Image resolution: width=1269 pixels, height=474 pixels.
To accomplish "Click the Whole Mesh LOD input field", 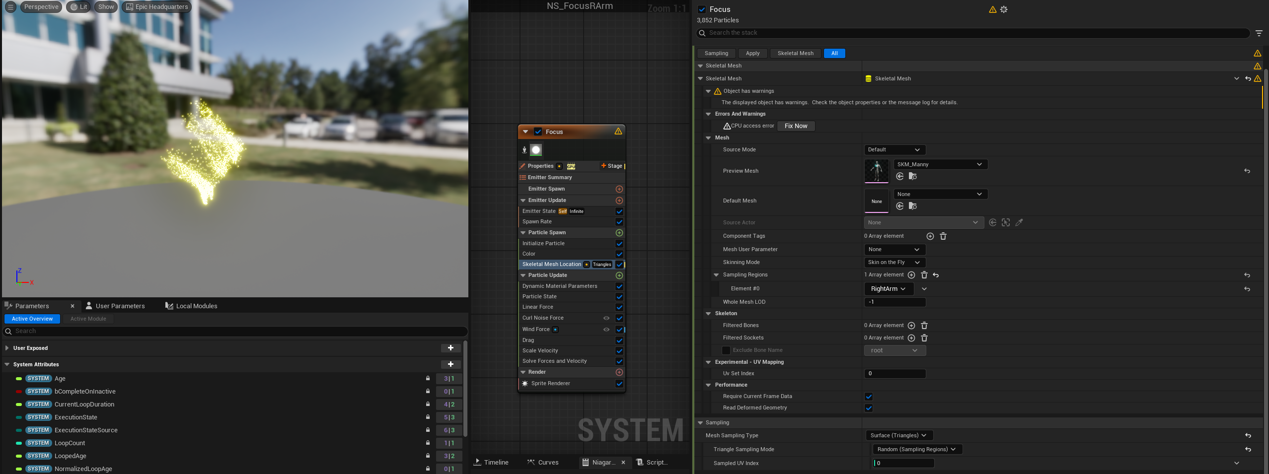I will pos(895,302).
